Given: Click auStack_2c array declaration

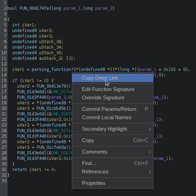Looking at the screenshot, I should 51,58.
